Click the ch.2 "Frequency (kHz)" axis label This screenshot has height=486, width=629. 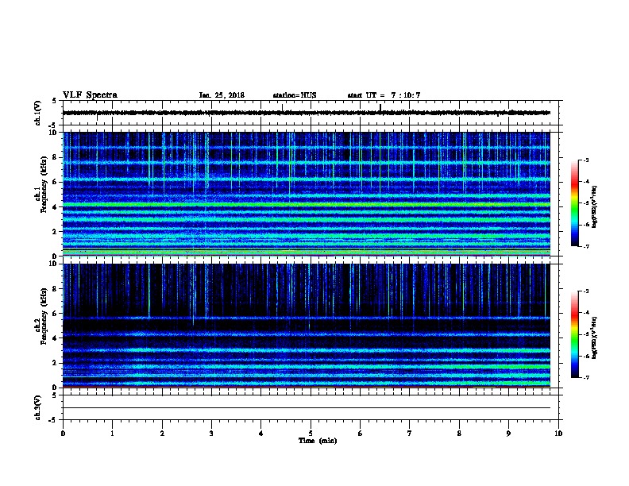(44, 316)
